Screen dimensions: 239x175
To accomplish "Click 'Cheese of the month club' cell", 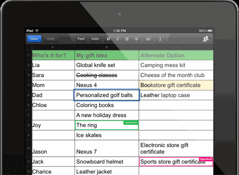I will [176, 75].
